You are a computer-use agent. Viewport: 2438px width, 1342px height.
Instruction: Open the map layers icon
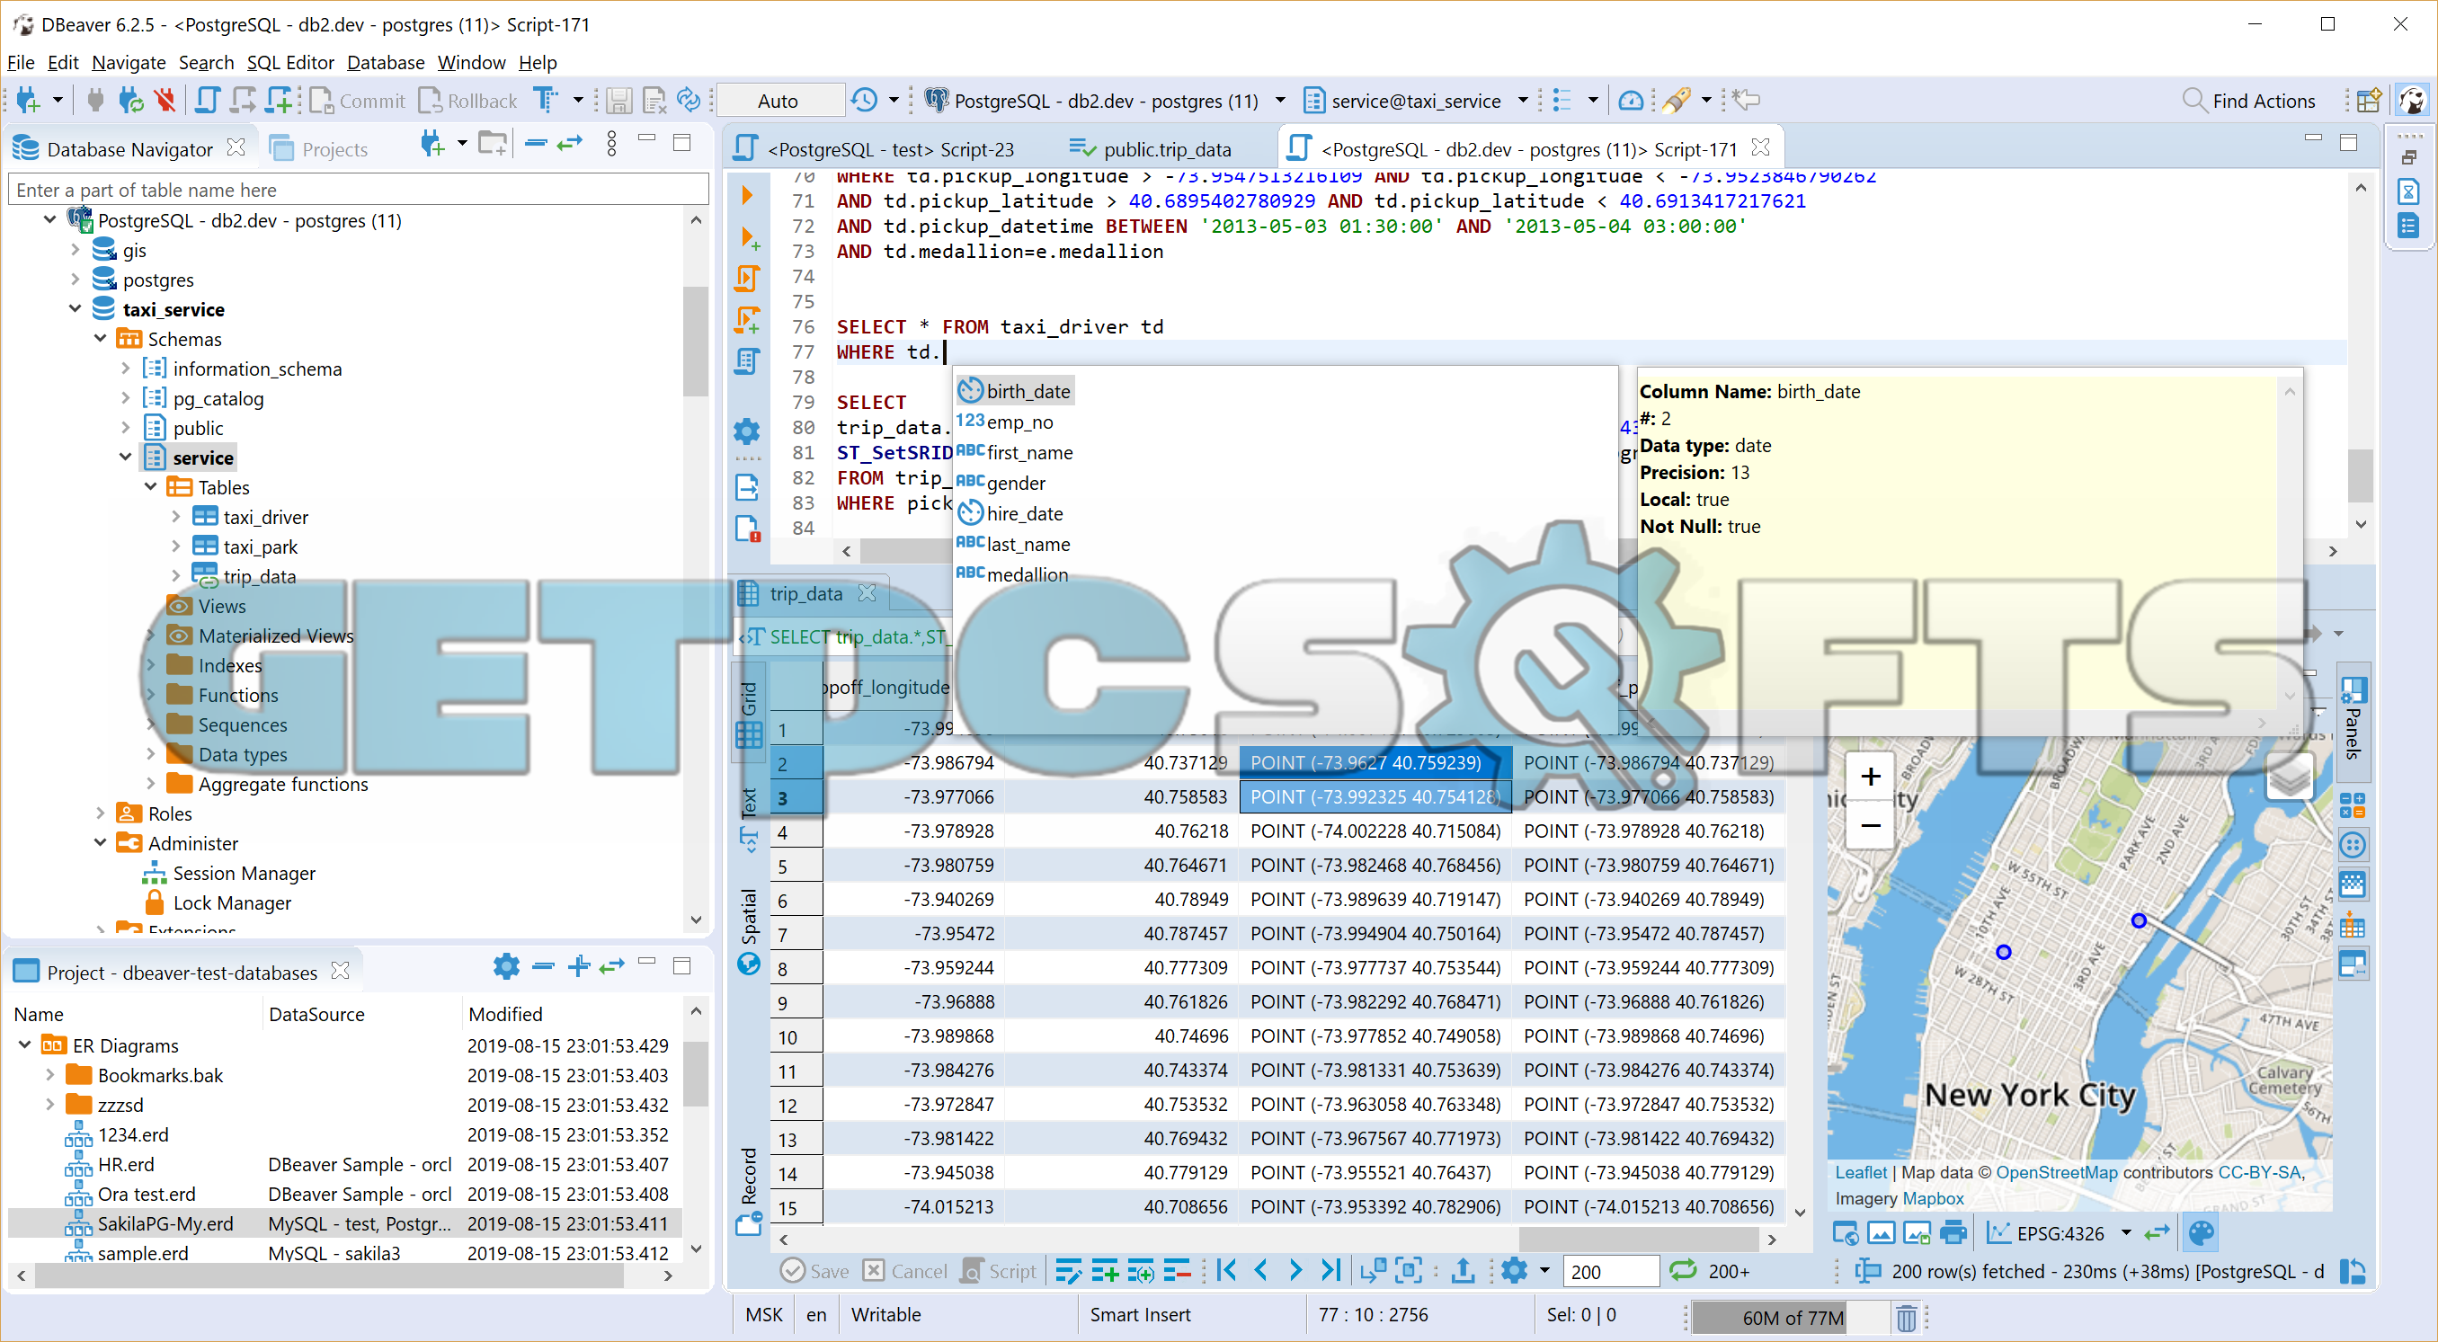pyautogui.click(x=2290, y=778)
